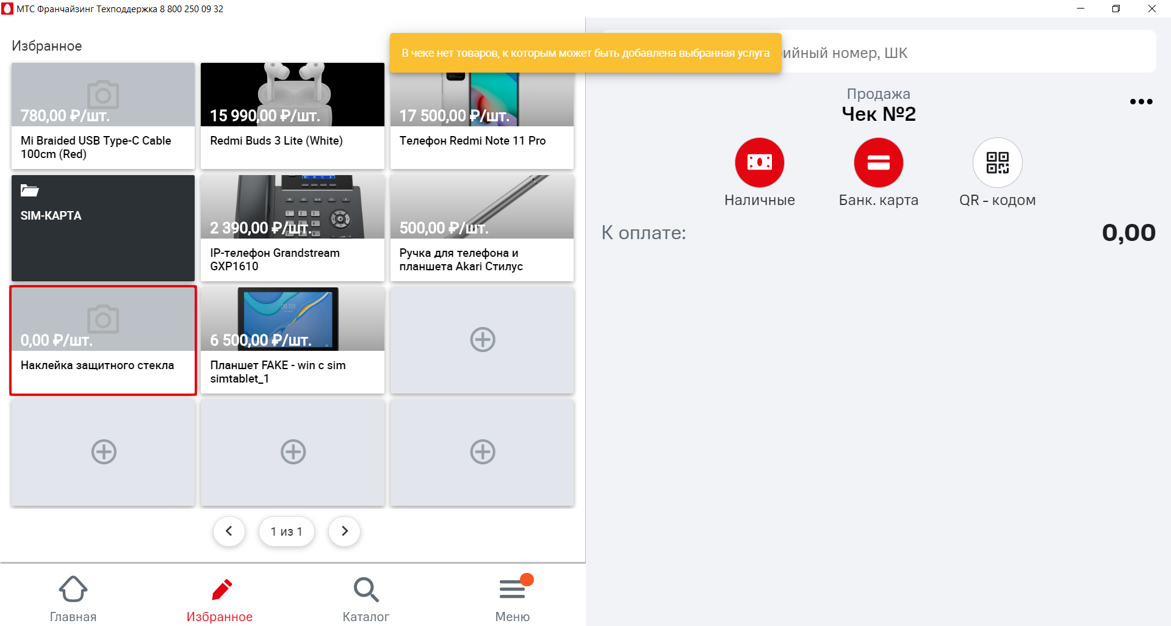The height and width of the screenshot is (626, 1171).
Task: Select Наклейка защитного стекла service
Action: (103, 340)
